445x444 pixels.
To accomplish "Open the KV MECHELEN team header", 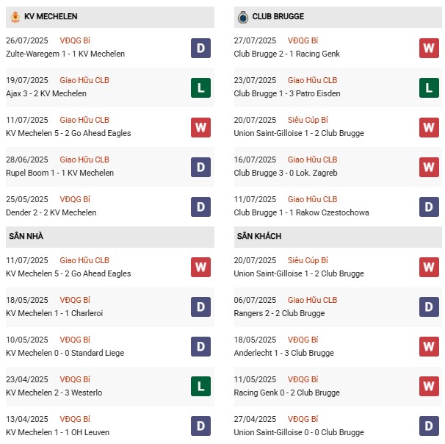I will pyautogui.click(x=51, y=16).
